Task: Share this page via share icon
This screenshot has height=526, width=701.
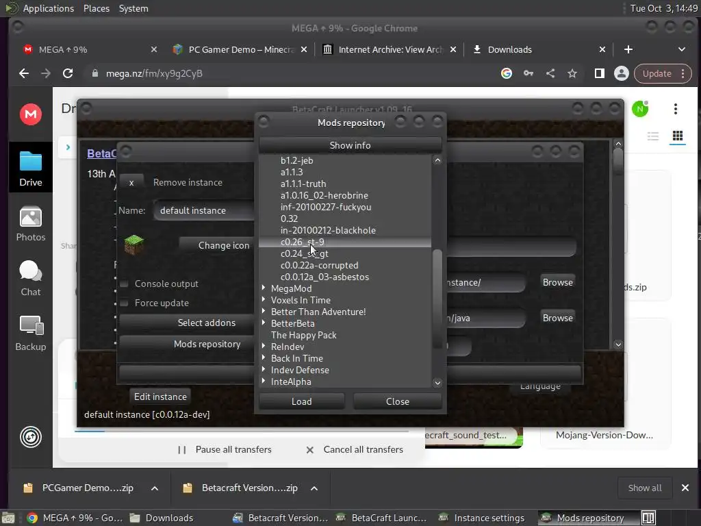Action: point(550,73)
